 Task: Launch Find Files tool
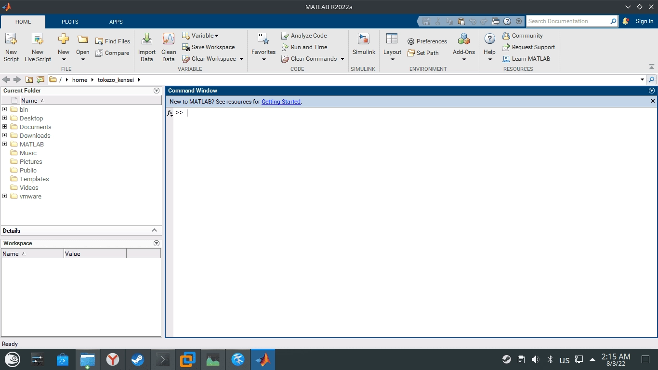point(113,41)
